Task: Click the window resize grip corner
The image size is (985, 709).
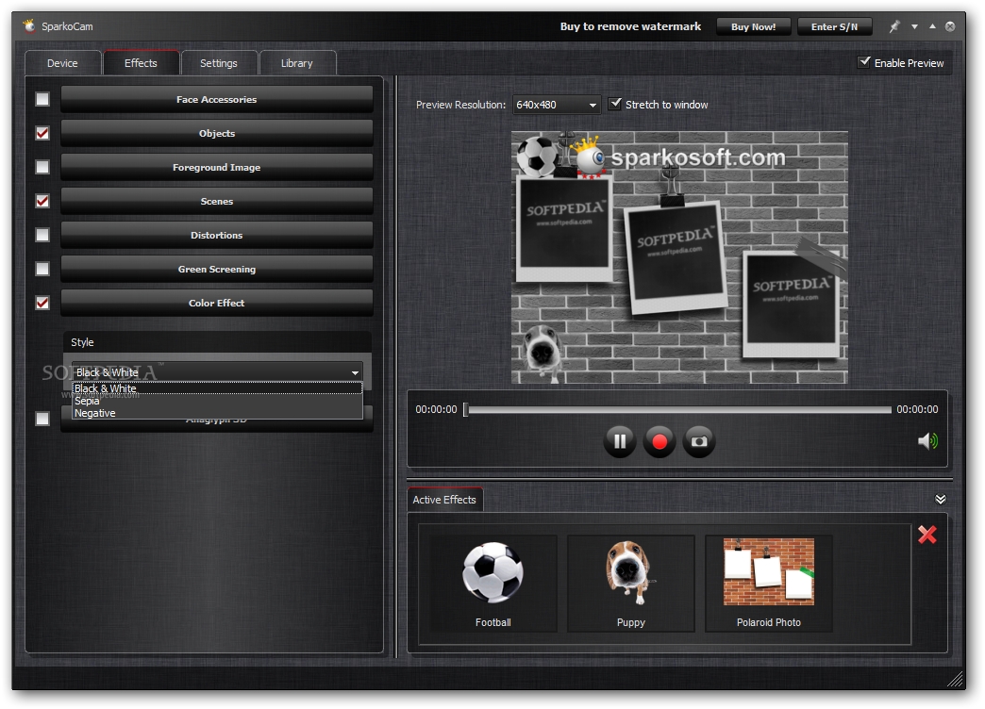Action: click(956, 679)
